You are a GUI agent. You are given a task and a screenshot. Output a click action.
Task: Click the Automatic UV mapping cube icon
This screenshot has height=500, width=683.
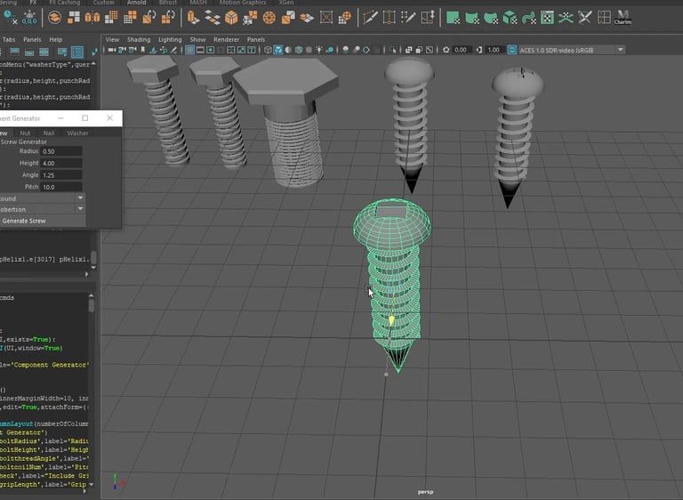pos(231,18)
